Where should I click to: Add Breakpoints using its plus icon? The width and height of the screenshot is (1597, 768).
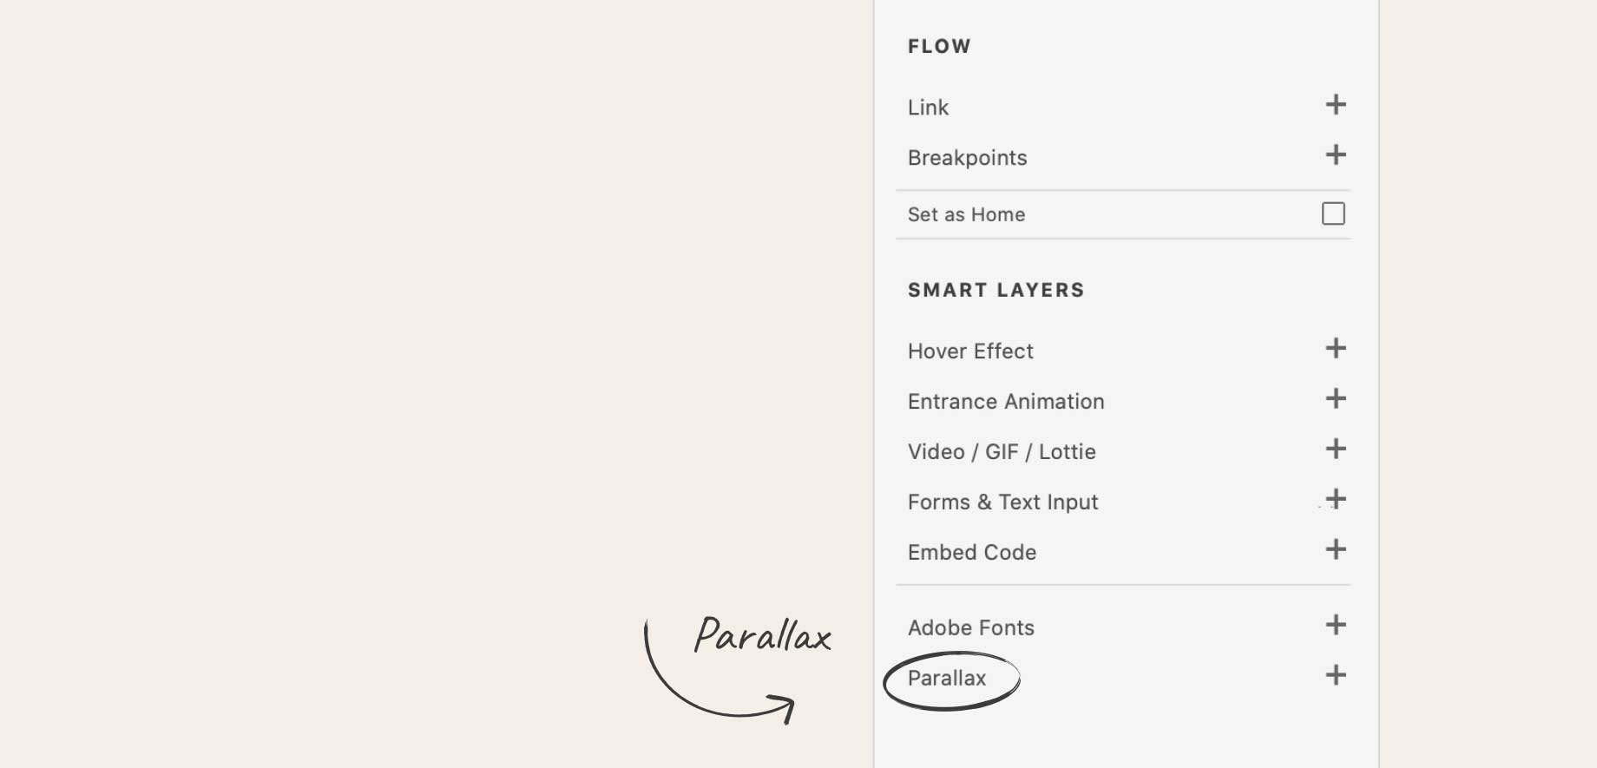click(x=1336, y=155)
